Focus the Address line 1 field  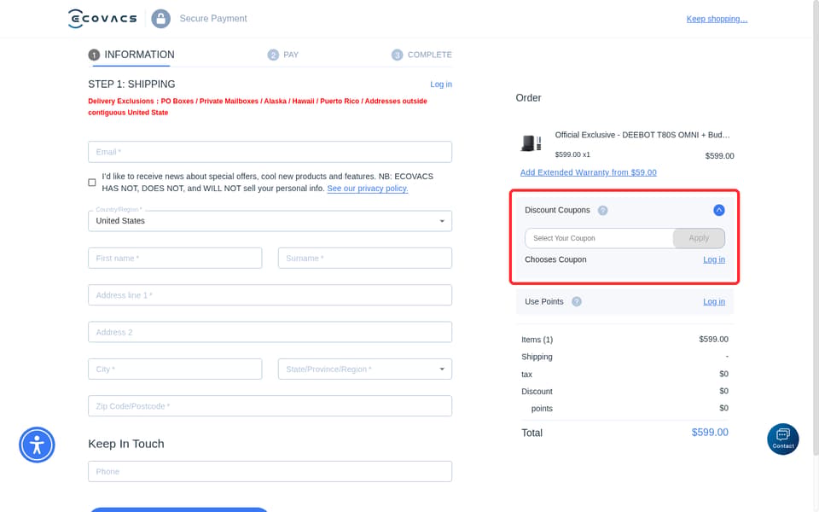tap(270, 295)
